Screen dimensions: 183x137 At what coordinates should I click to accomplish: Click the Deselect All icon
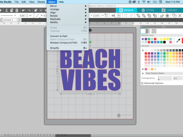[41, 10]
